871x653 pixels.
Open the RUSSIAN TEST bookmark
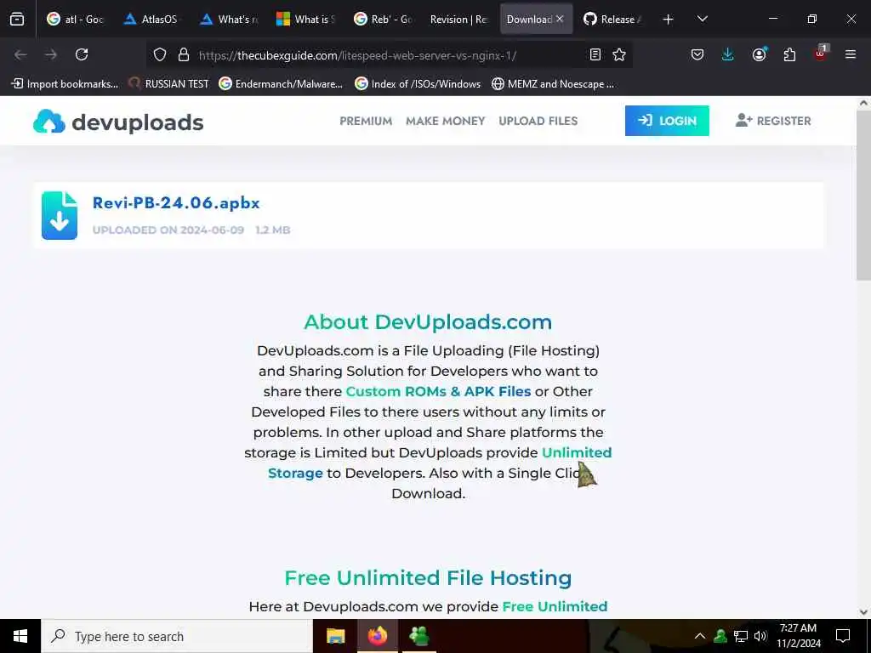[169, 84]
